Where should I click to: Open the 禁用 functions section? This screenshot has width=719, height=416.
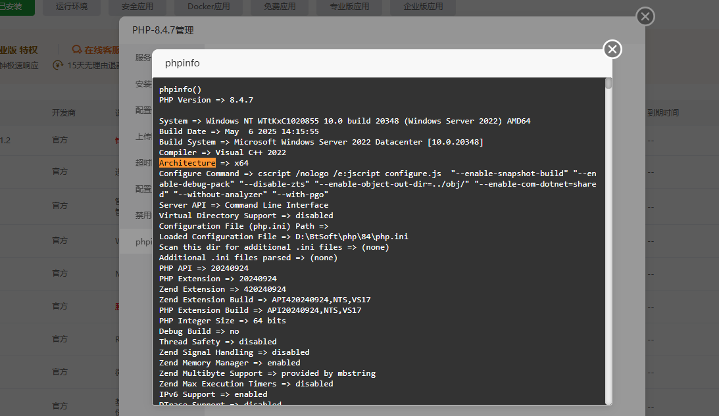[141, 215]
